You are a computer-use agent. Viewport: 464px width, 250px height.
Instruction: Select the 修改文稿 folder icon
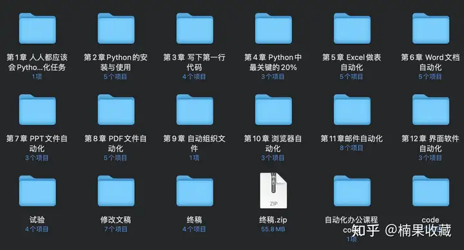click(x=116, y=191)
